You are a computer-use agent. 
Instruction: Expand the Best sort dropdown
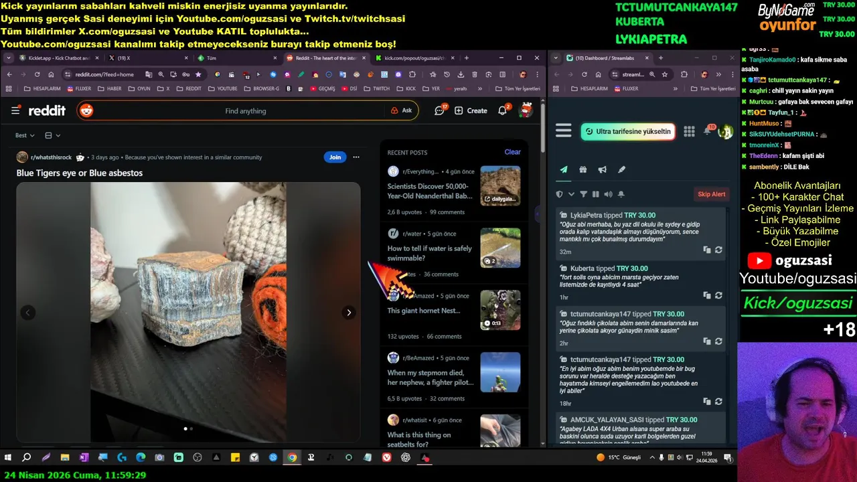(25, 135)
